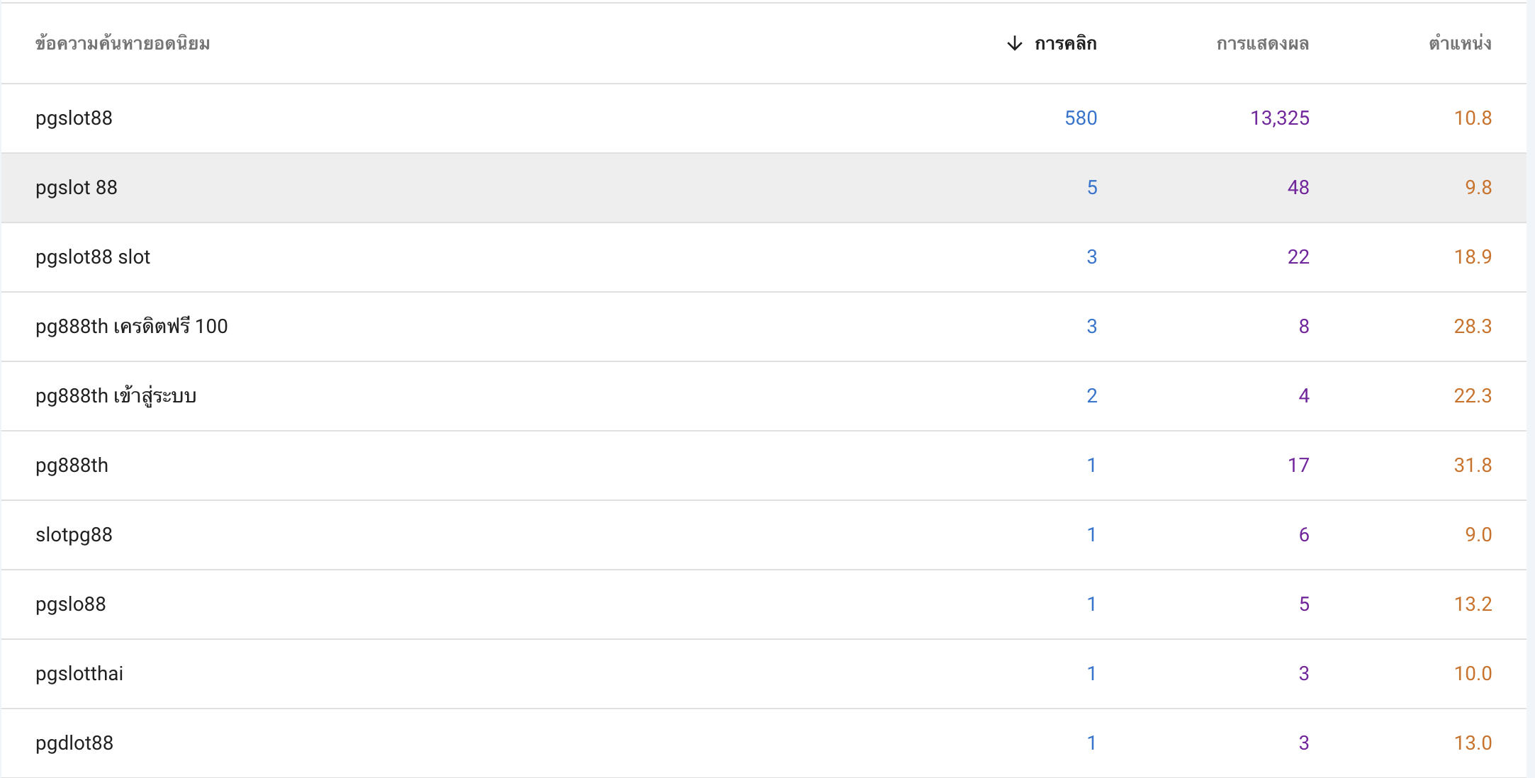This screenshot has height=778, width=1535.
Task: Select the 'pgslot 88' query row
Action: pyautogui.click(x=764, y=188)
